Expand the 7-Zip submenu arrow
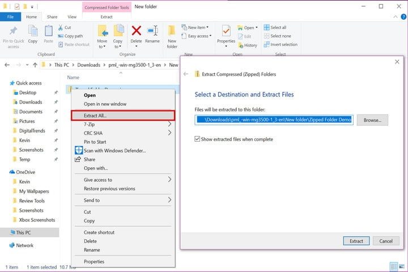The width and height of the screenshot is (408, 272). (x=169, y=124)
